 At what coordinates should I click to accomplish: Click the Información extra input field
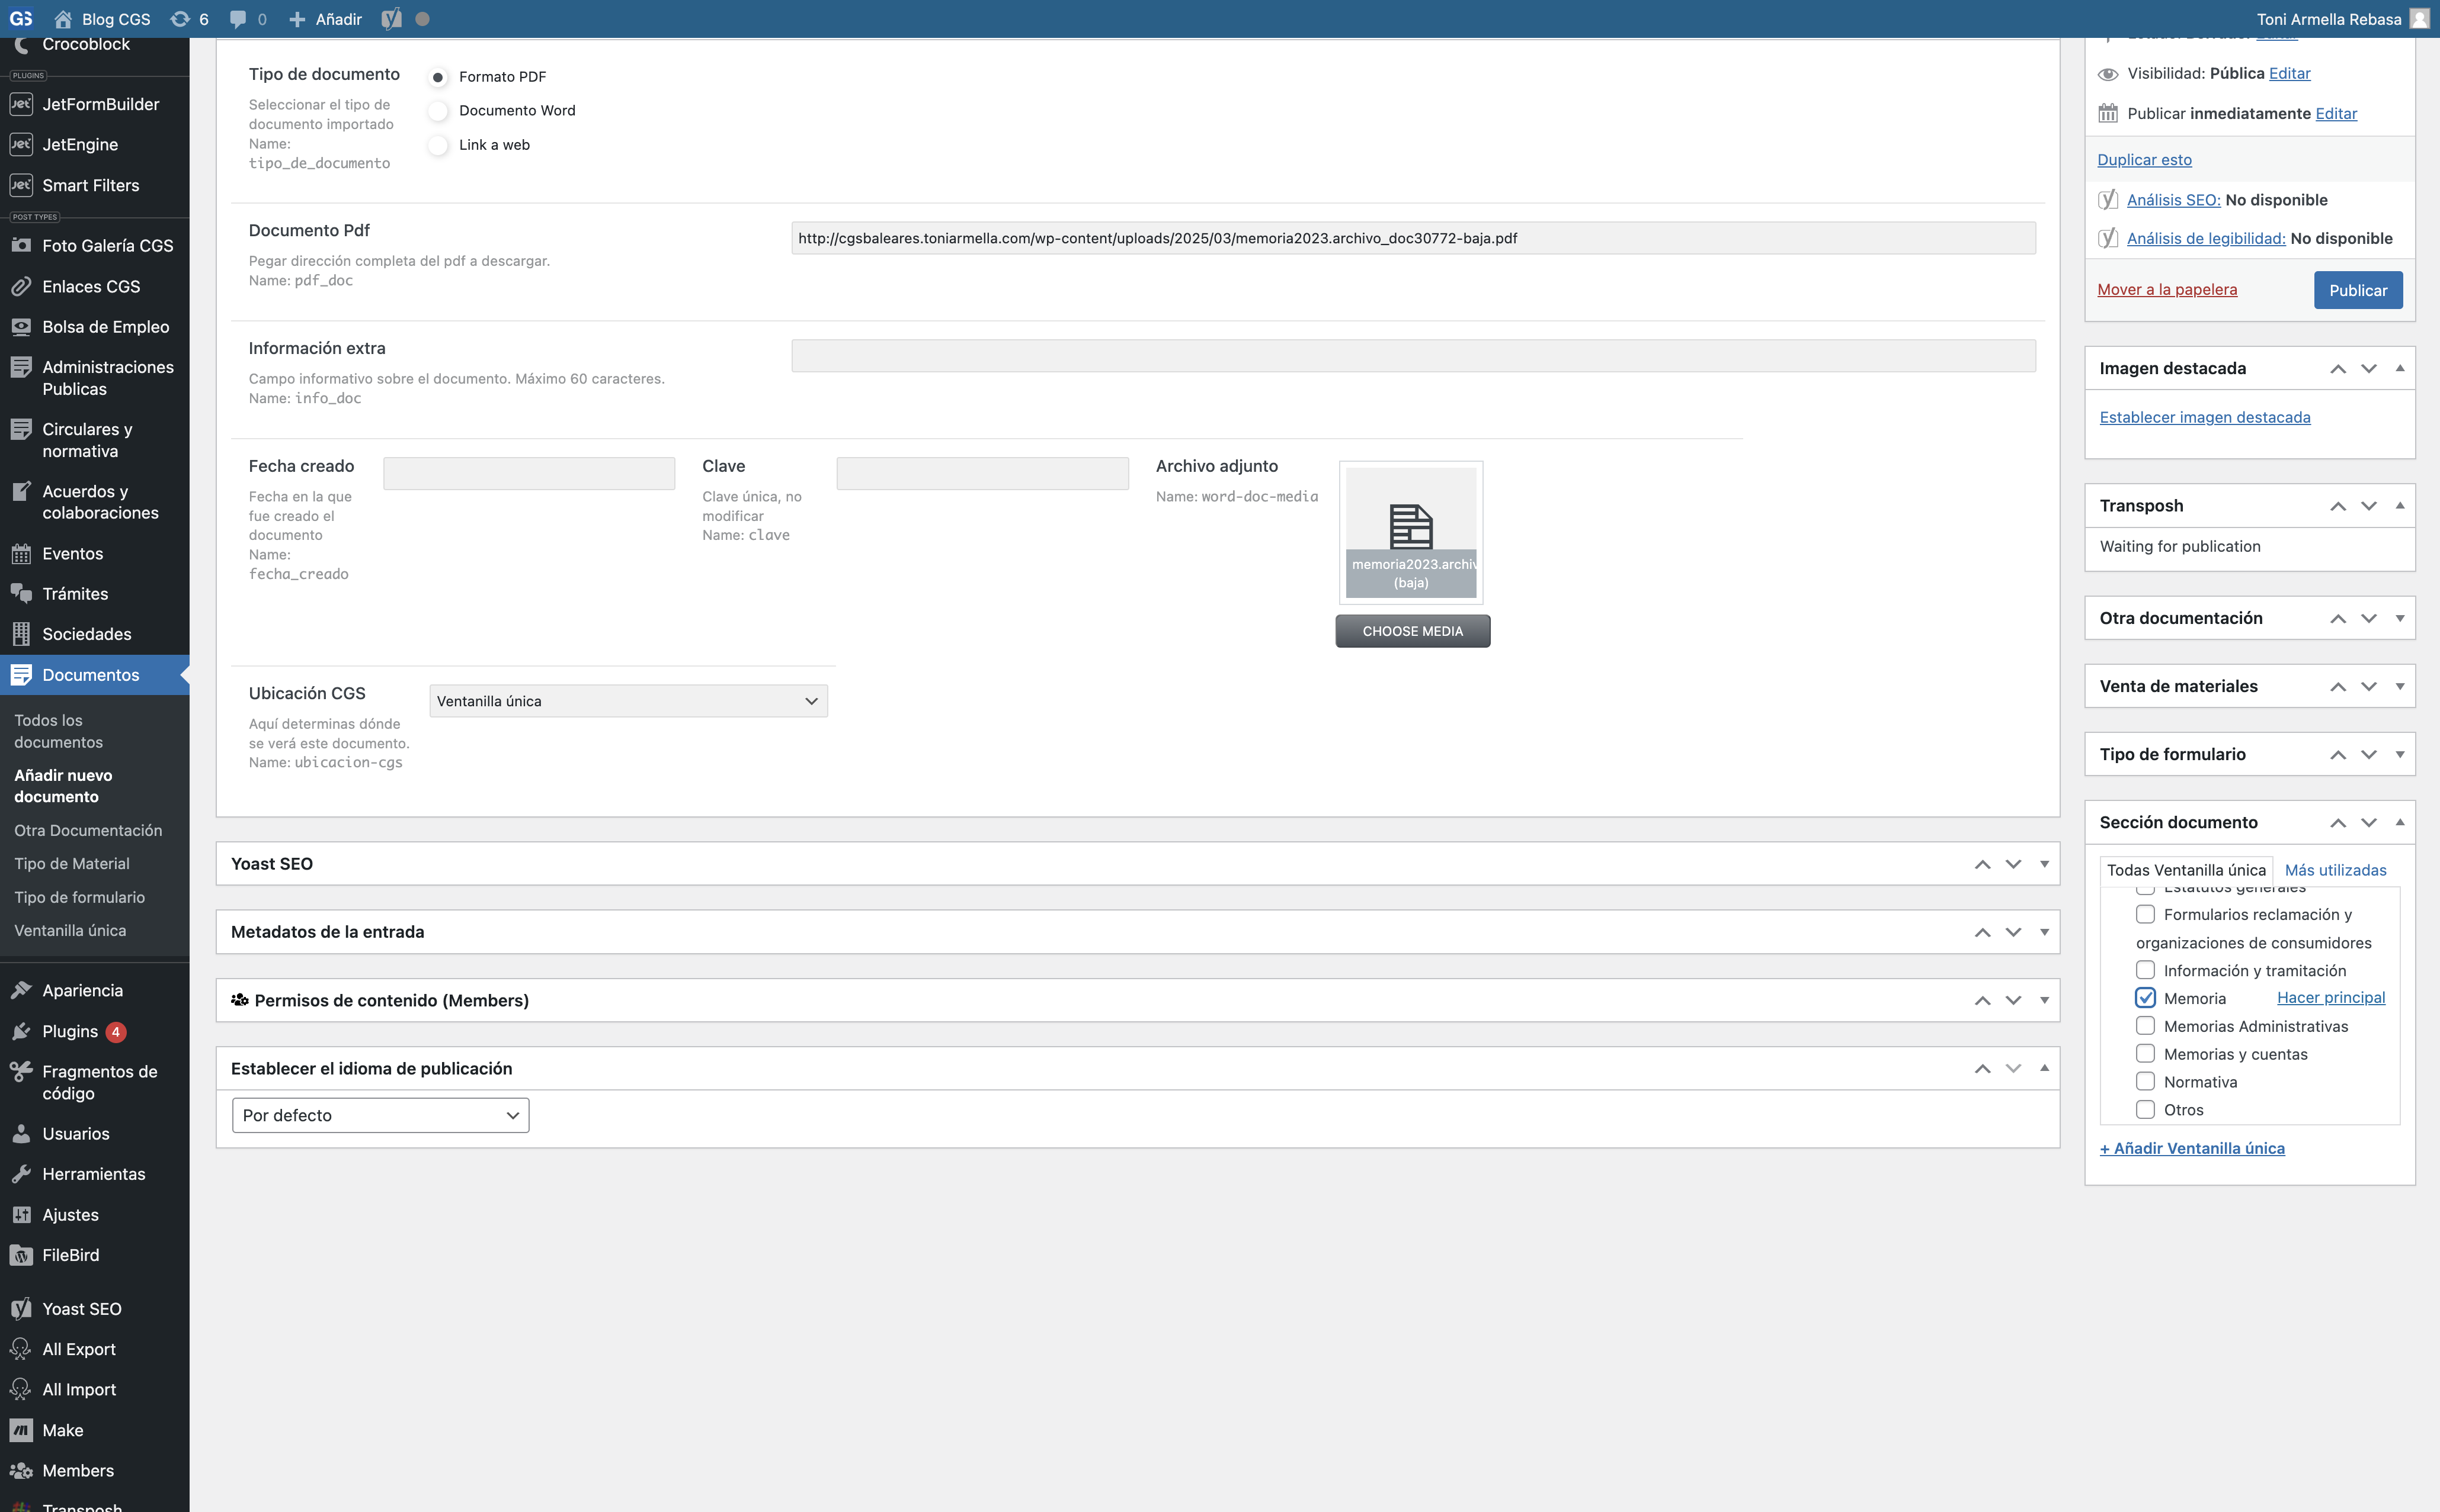1413,356
